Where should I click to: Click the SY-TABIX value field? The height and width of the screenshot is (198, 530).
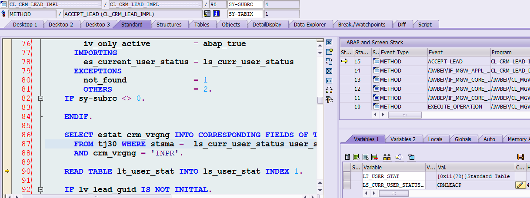282,14
